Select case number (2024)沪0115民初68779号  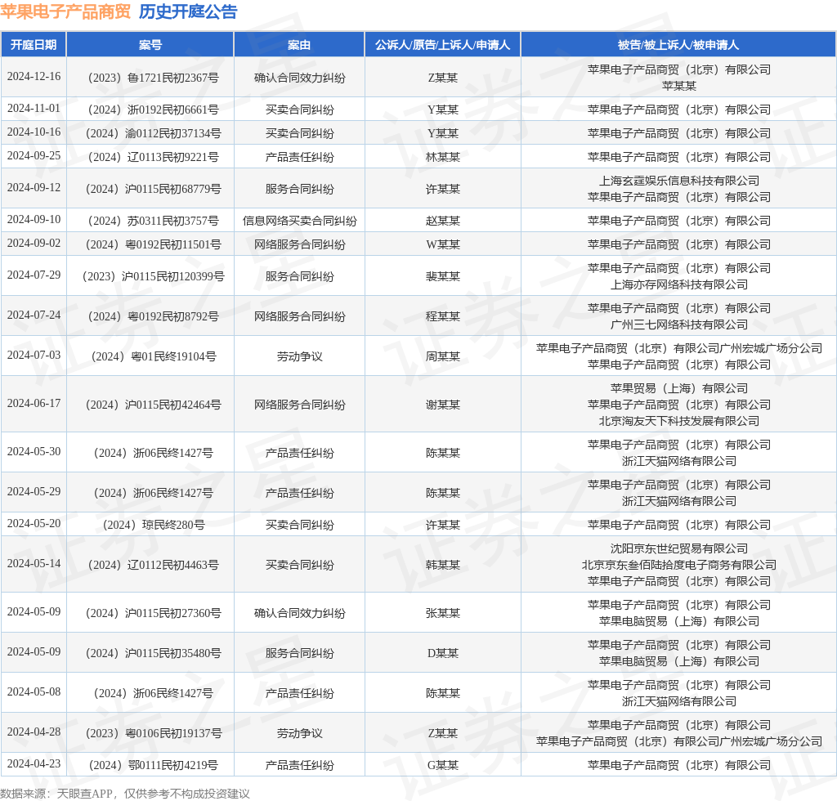coord(153,189)
